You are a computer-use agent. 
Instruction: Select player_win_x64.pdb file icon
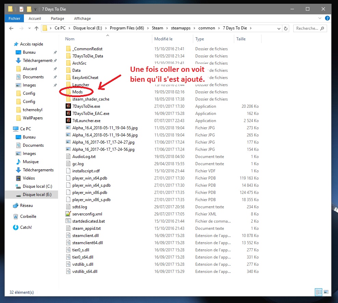[68, 178]
